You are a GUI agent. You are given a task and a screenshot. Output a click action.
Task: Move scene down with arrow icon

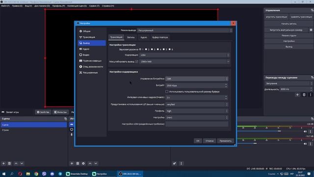click(22, 163)
